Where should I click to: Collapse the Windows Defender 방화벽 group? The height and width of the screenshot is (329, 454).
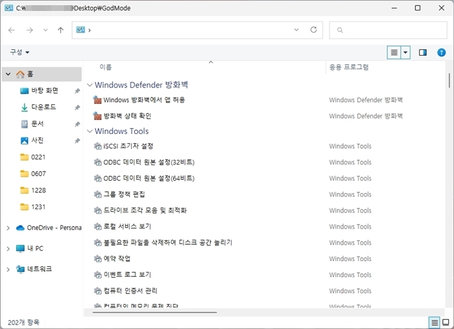click(x=90, y=85)
